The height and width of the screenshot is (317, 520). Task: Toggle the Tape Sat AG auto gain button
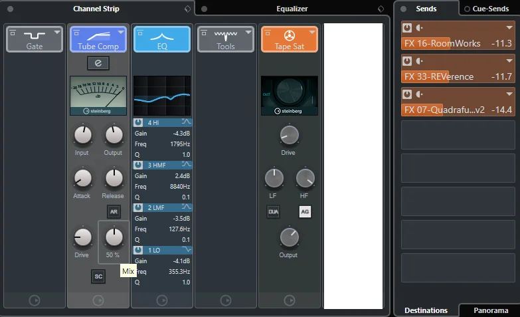(305, 212)
